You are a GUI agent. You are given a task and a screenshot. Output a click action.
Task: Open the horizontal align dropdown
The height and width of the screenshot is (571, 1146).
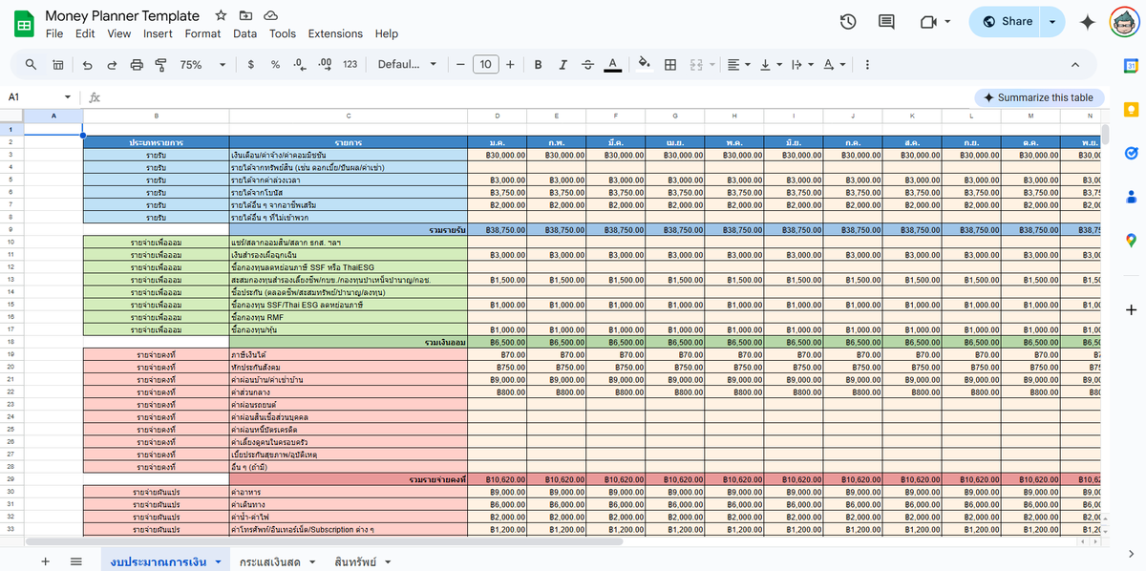tap(738, 65)
